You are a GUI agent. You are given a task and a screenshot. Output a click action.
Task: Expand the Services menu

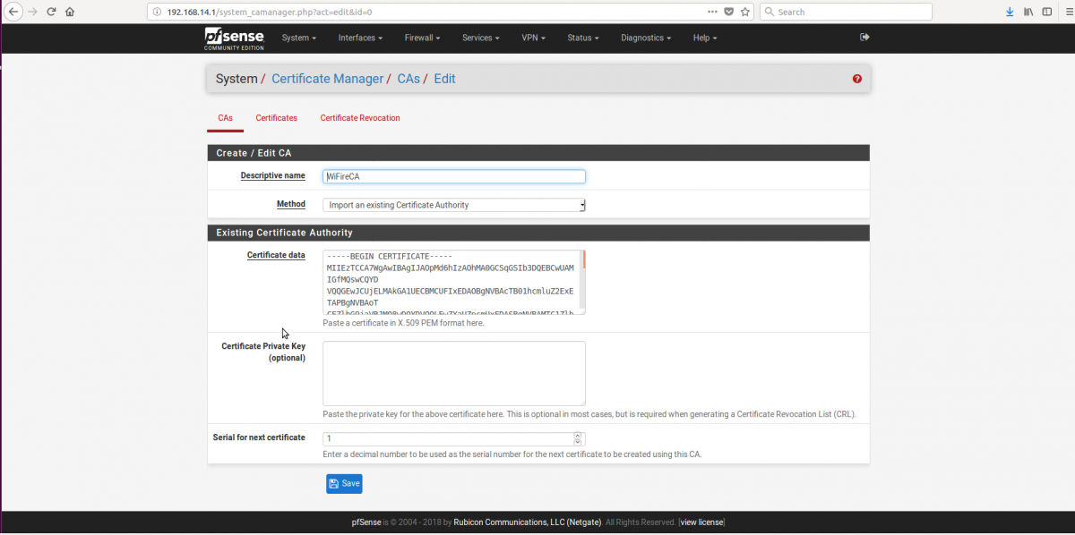[x=481, y=38]
